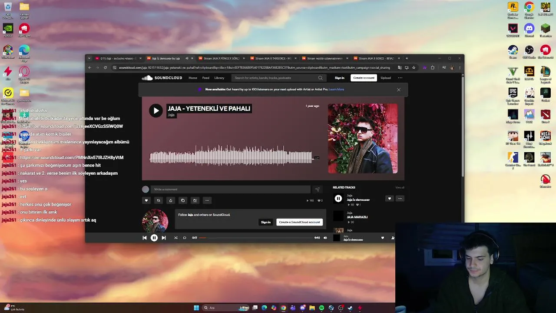The height and width of the screenshot is (313, 556).
Task: Open the Library nav item
Action: (x=219, y=78)
